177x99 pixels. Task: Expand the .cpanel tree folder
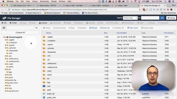click(5, 45)
